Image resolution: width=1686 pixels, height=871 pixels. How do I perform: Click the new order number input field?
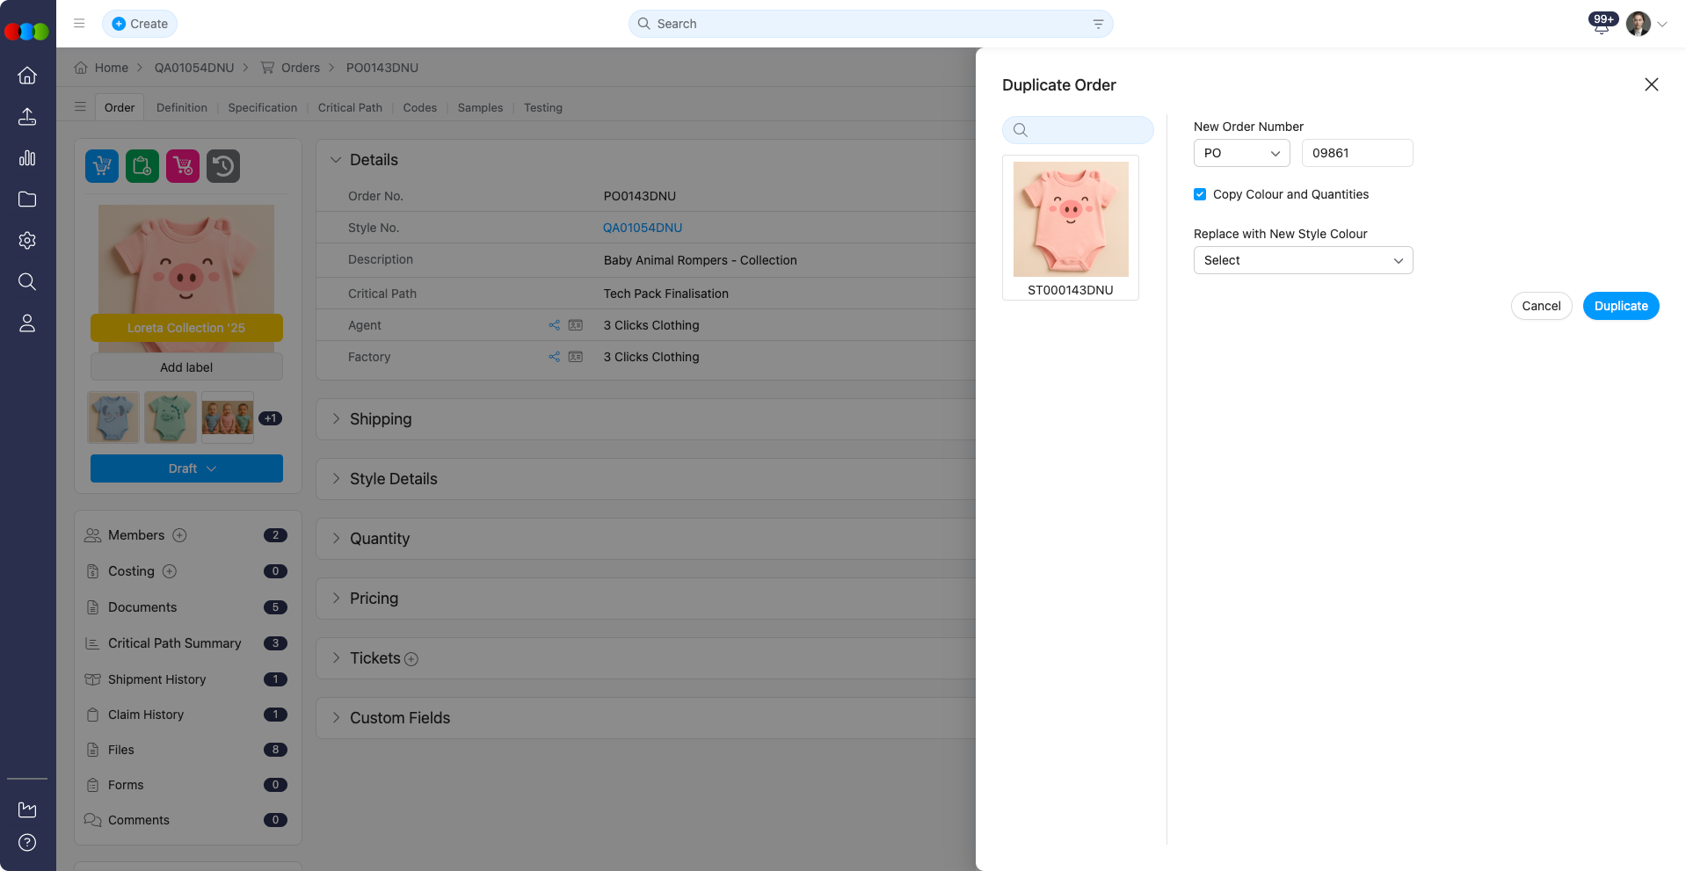[x=1356, y=153]
